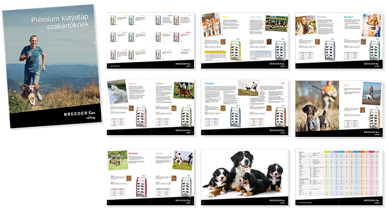
Task: Select the 'Condition' heading
Action: pos(209,83)
